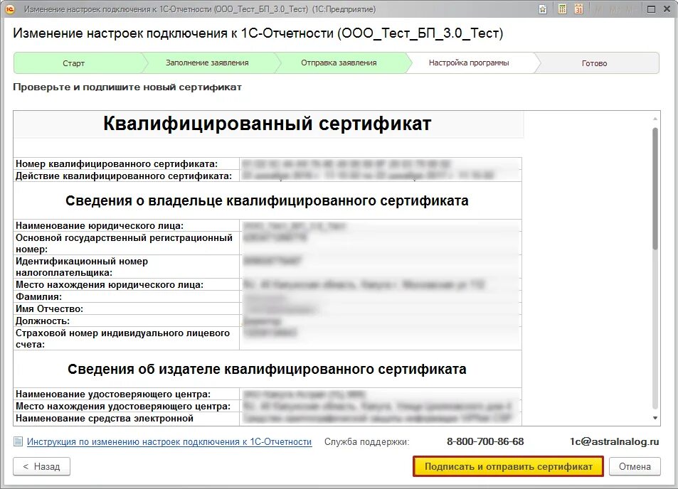Click document icon beside the instruction link
Viewport: 678px width, 489px height.
18,441
